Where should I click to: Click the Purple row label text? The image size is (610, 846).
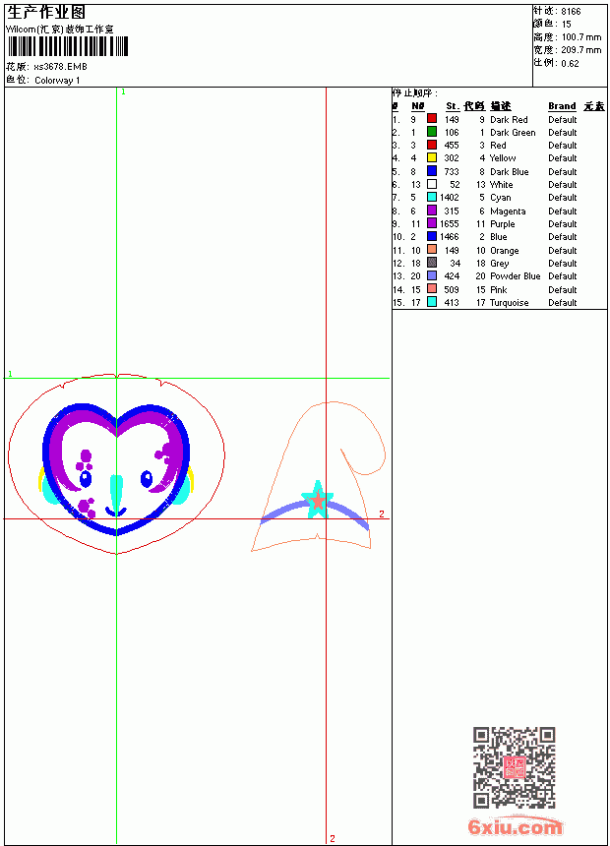(x=503, y=224)
